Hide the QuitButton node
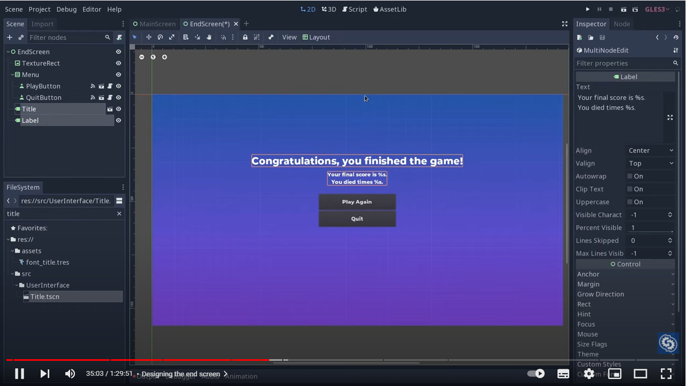 (118, 98)
